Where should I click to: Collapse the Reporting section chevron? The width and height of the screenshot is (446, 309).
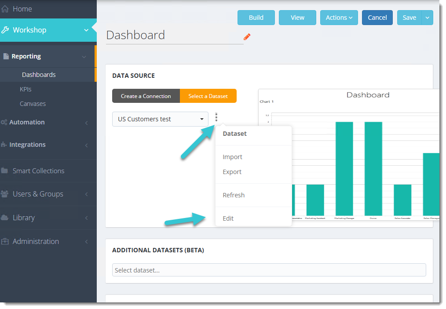click(x=84, y=57)
